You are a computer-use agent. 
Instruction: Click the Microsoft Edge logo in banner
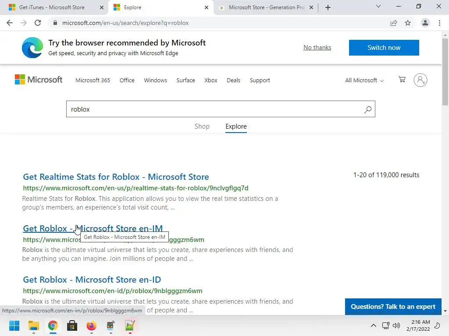click(32, 47)
